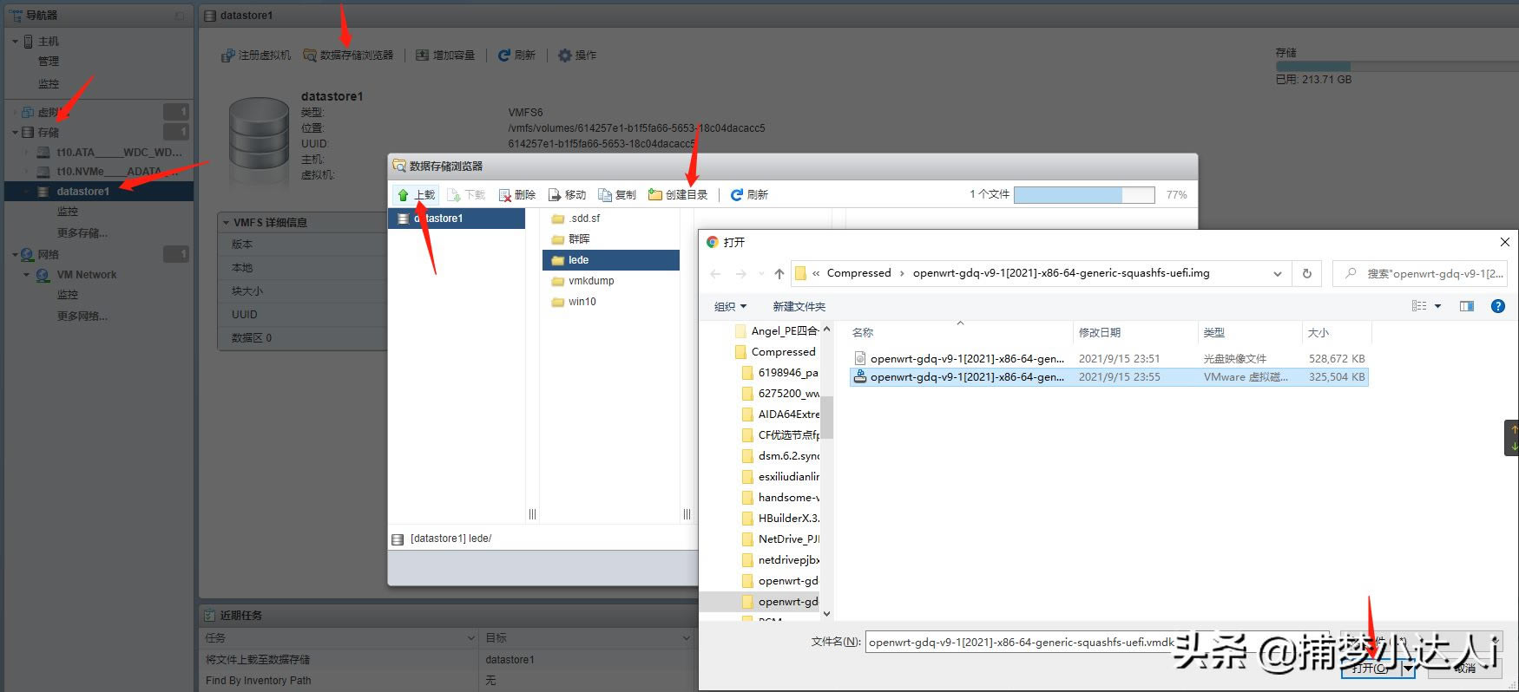Open the Actions (操作) gear menu
The width and height of the screenshot is (1519, 692).
[577, 55]
